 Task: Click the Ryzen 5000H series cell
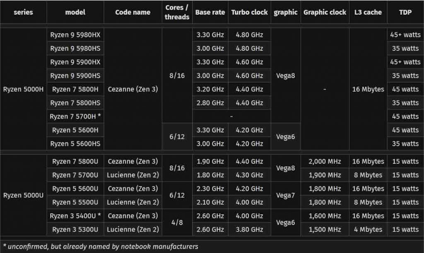point(23,89)
